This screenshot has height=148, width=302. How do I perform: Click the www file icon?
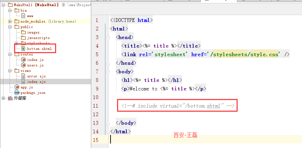coord(23,16)
